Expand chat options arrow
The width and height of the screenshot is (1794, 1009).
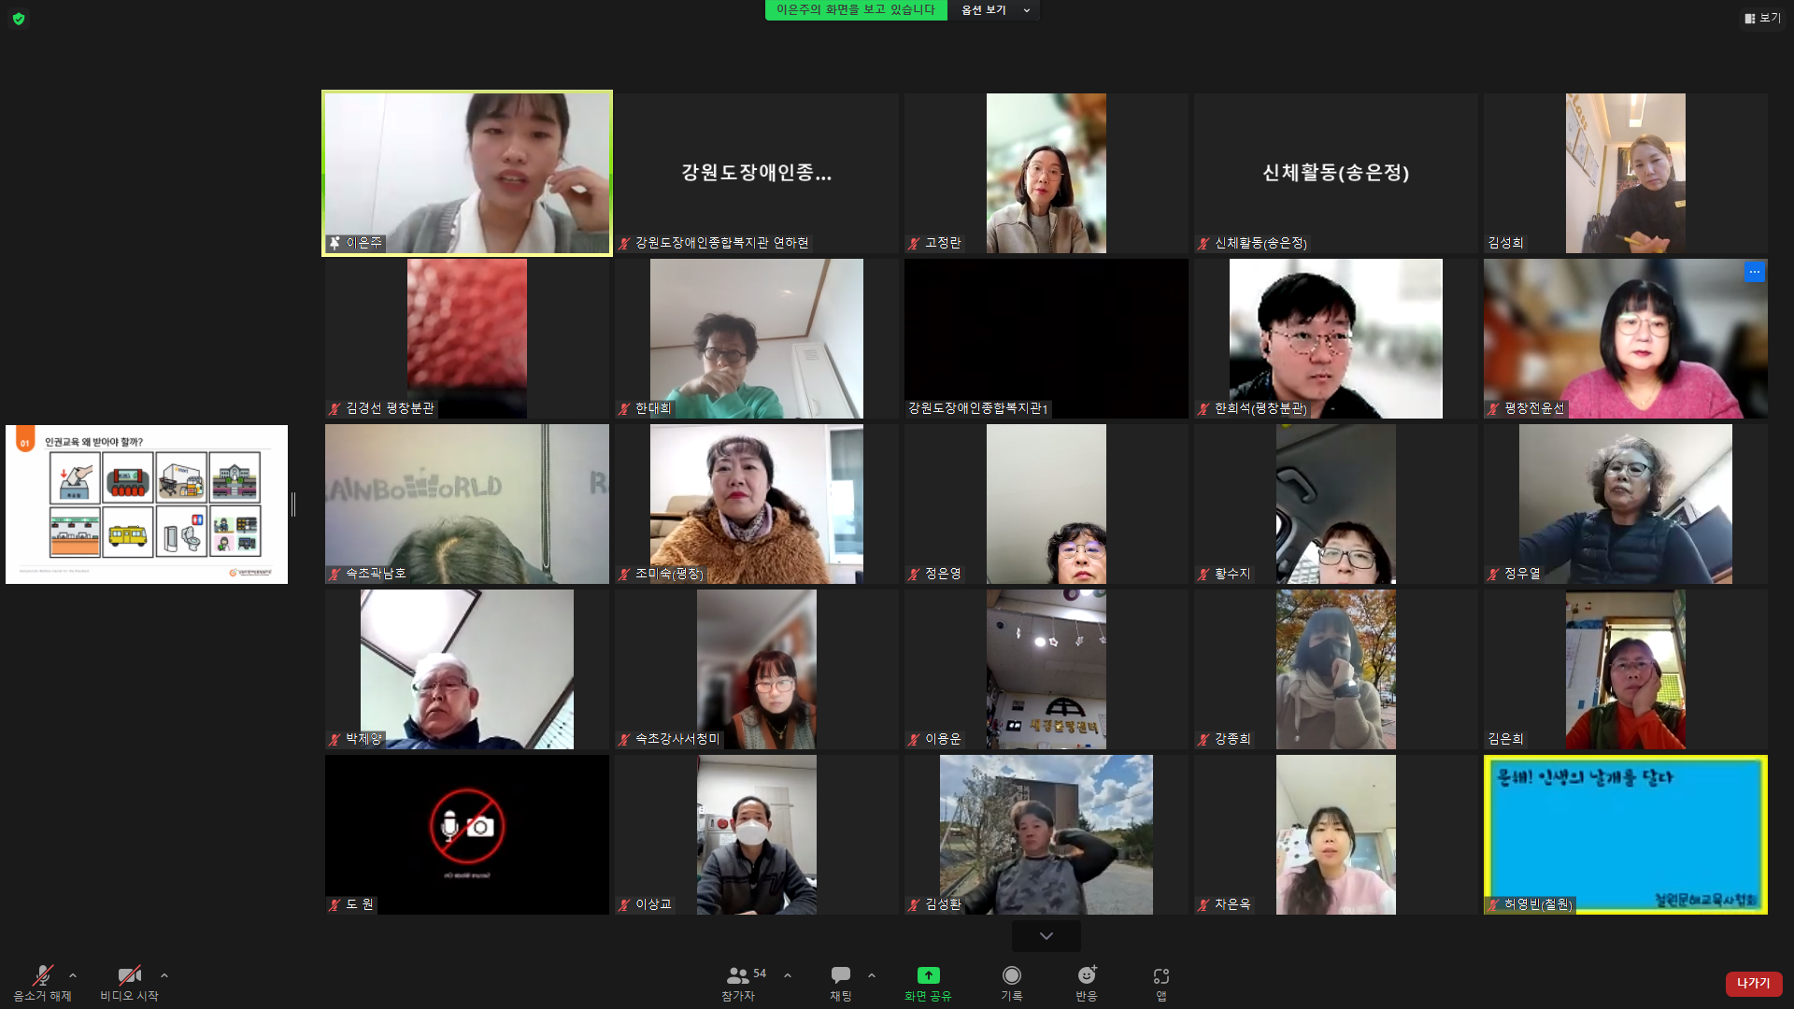tap(872, 975)
